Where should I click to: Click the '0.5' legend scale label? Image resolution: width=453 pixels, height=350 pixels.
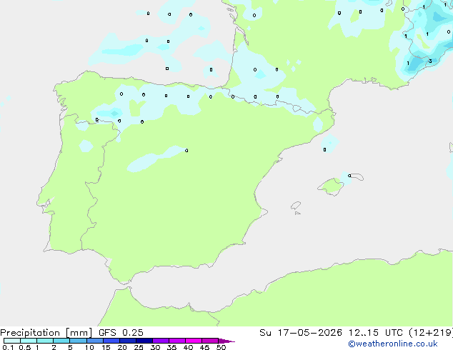[25, 347]
